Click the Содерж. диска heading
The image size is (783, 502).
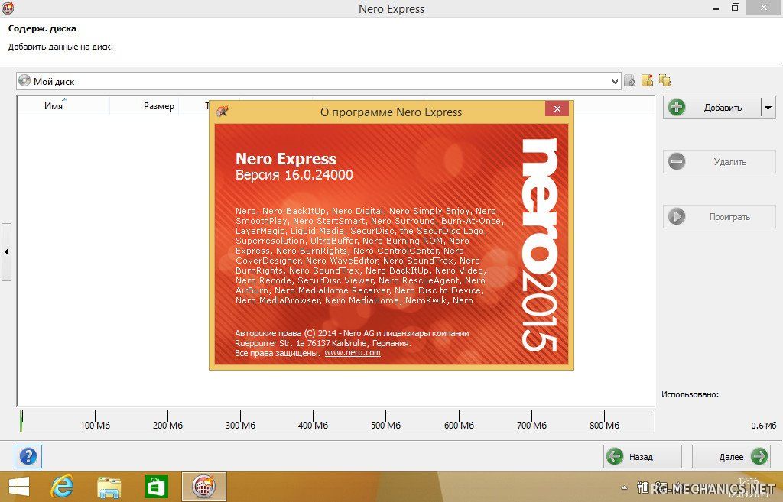pyautogui.click(x=43, y=28)
